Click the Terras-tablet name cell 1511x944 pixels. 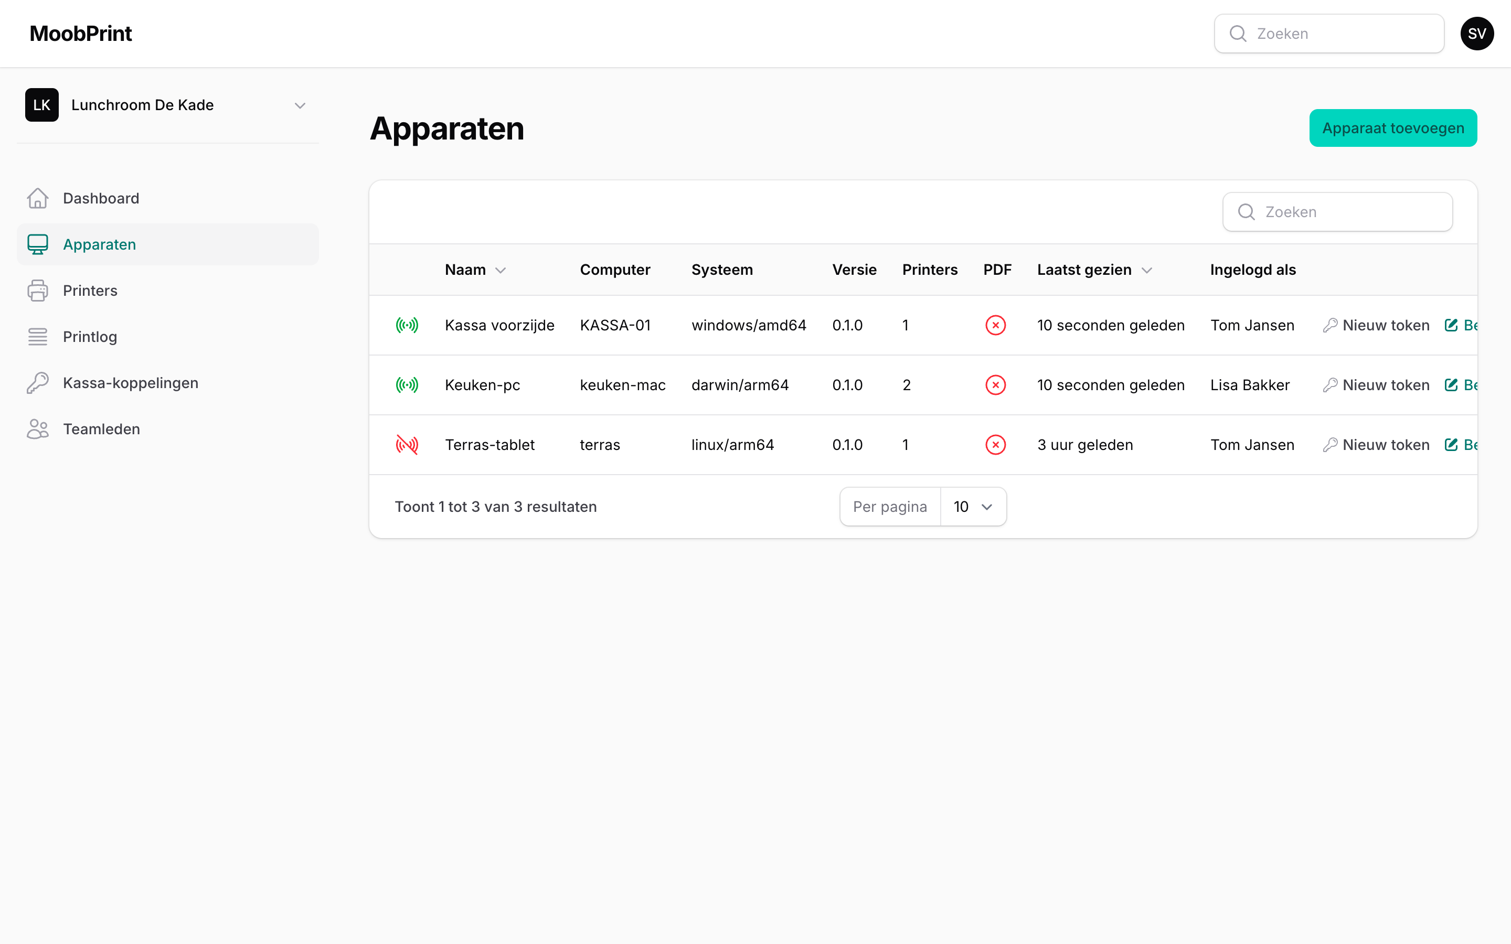(x=490, y=445)
